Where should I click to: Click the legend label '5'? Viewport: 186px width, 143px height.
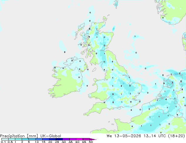point(29,142)
